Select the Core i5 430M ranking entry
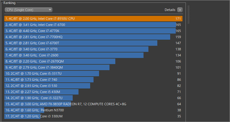 pos(41,92)
